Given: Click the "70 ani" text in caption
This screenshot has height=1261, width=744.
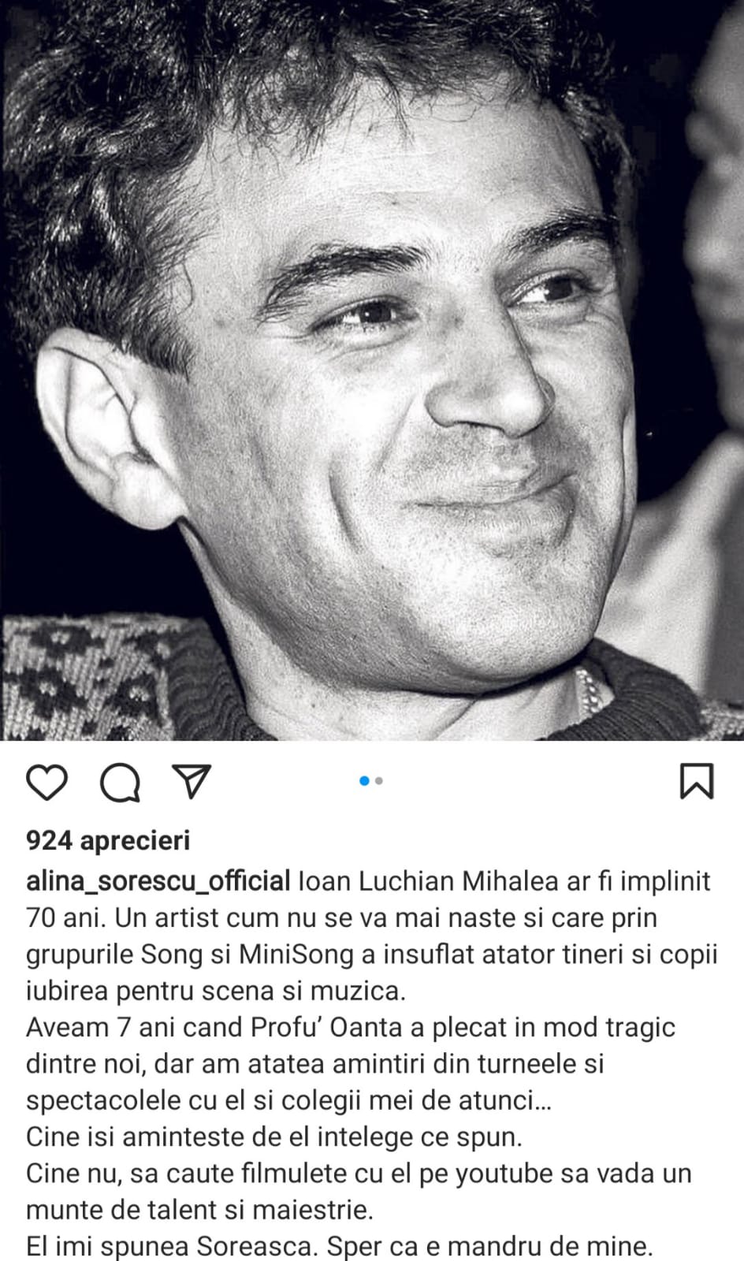Looking at the screenshot, I should [x=65, y=917].
